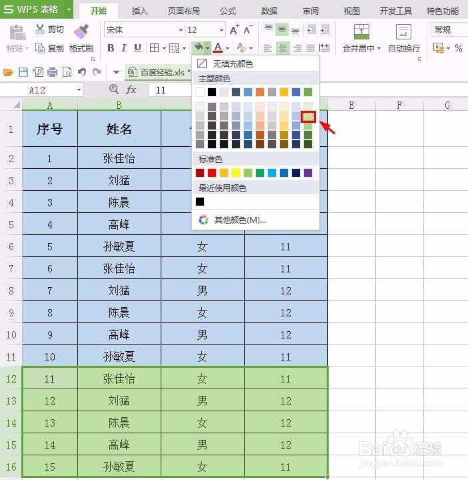Viewport: 468px width, 480px height.
Task: Open the font size dropdown
Action: (x=221, y=30)
